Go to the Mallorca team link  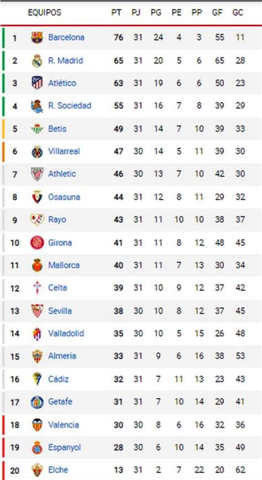64,265
